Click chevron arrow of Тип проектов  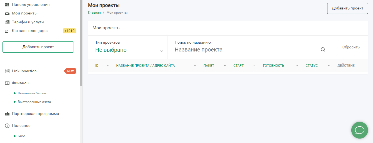click(x=162, y=51)
